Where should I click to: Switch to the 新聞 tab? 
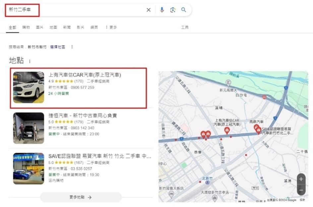tap(67, 27)
